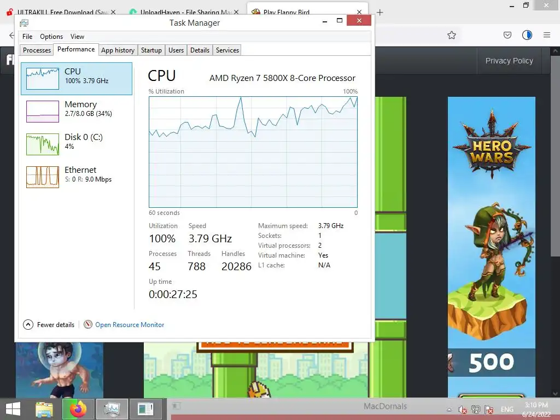This screenshot has height=420, width=560.
Task: Bookmark this page with the star icon
Action: tap(451, 35)
